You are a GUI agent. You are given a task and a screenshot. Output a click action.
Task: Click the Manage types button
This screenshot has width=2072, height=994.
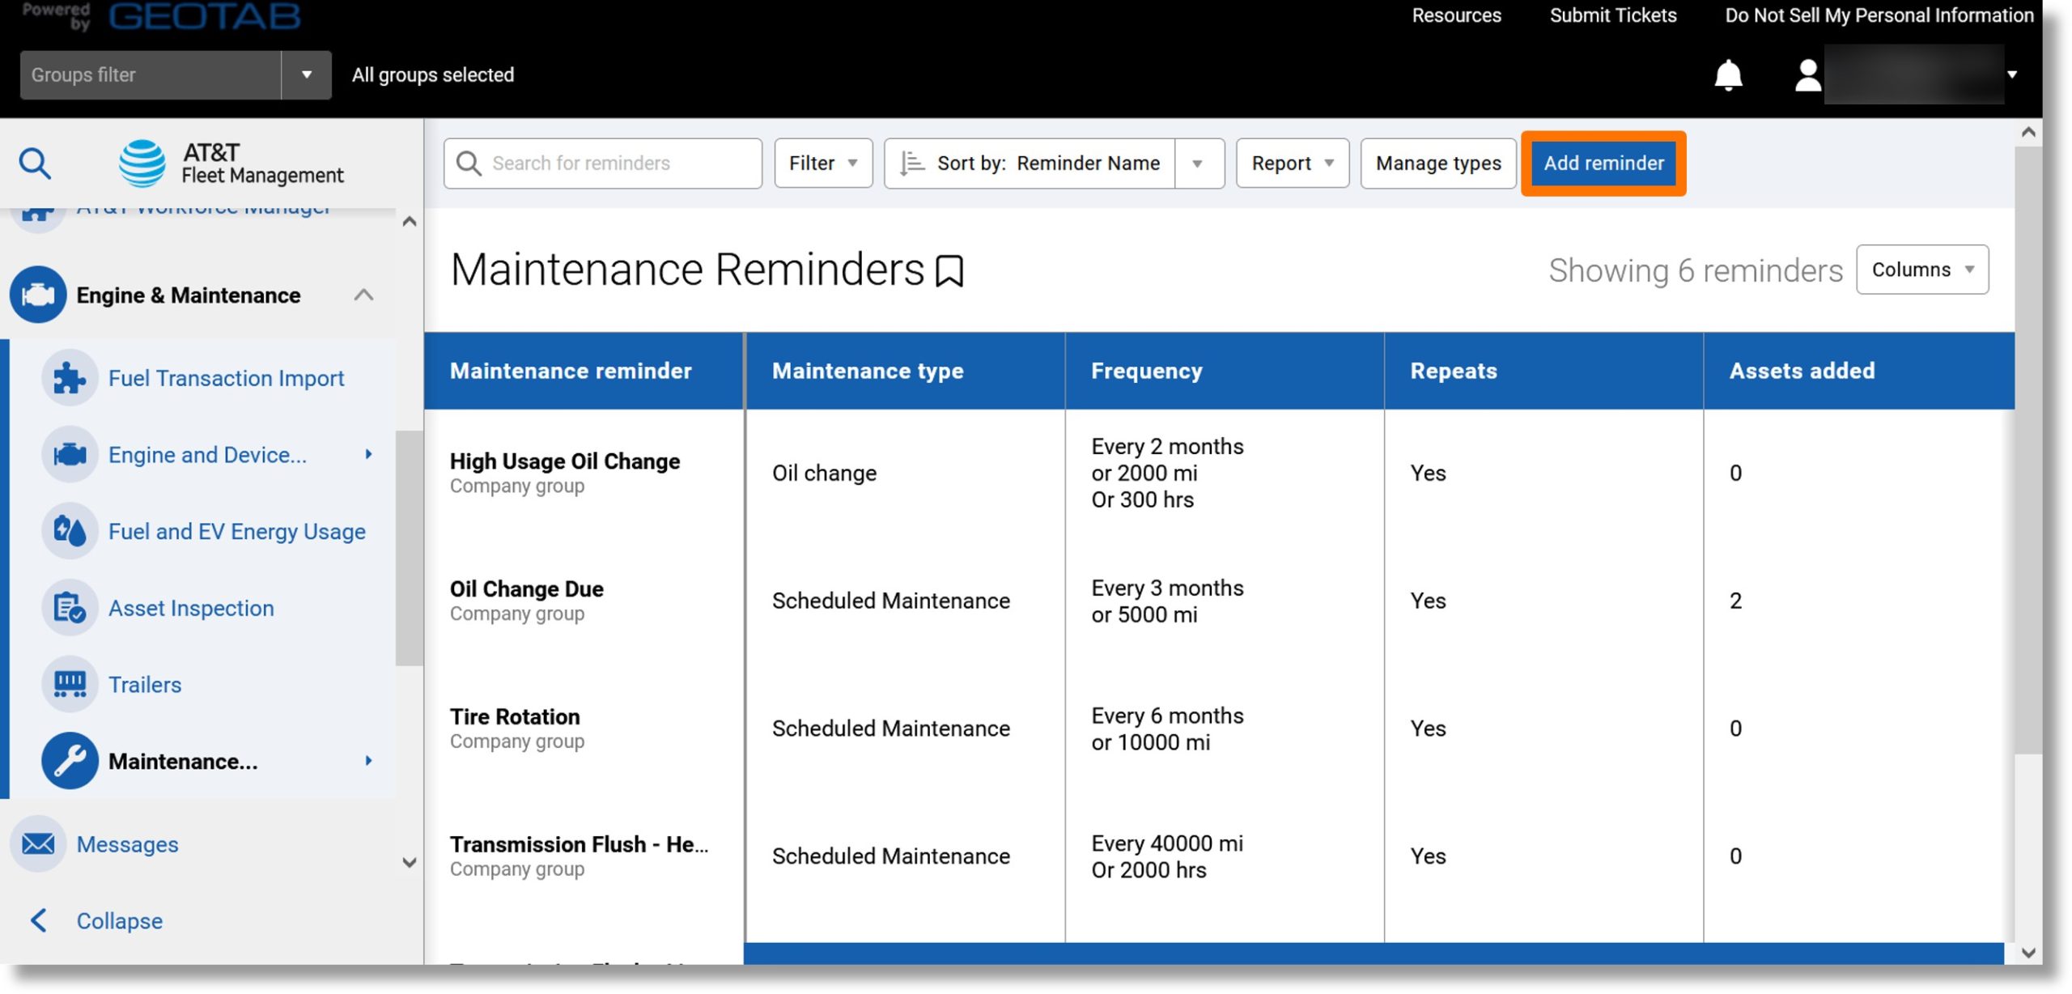1437,163
